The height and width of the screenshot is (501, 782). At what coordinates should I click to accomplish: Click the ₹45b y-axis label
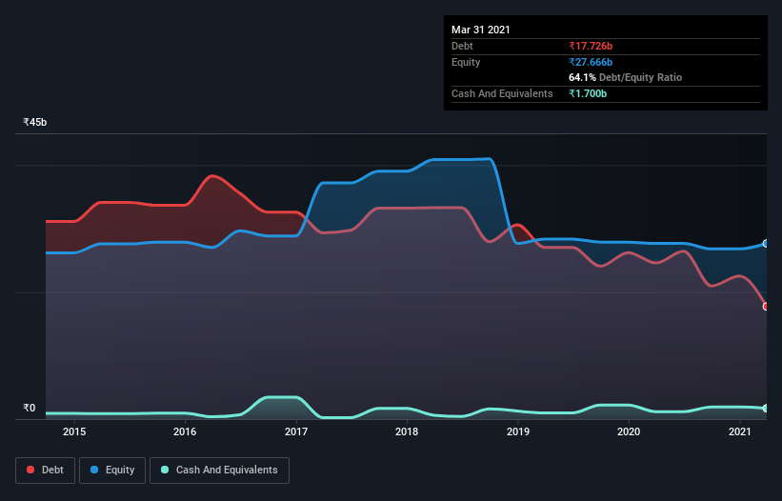[35, 122]
